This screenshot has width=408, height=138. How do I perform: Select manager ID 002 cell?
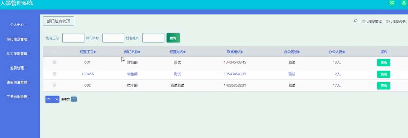coord(88,85)
